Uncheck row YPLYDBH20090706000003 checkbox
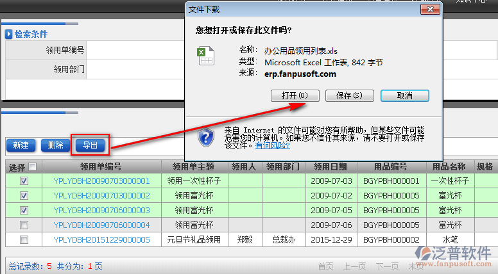 tap(24, 211)
